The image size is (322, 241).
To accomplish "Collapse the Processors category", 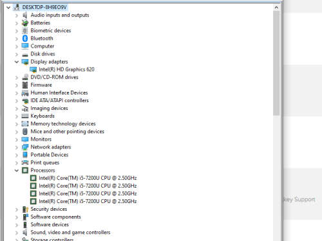I will point(17,170).
